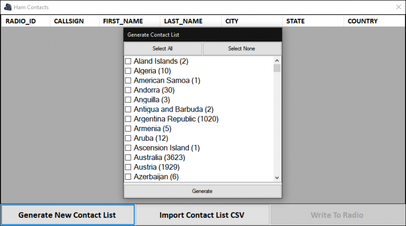
Task: Click the COUNTRY column header
Action: click(x=362, y=21)
